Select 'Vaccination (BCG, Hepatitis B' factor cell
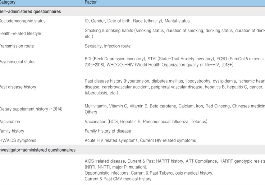Viewport: 265px width, 185px height. pos(146,121)
